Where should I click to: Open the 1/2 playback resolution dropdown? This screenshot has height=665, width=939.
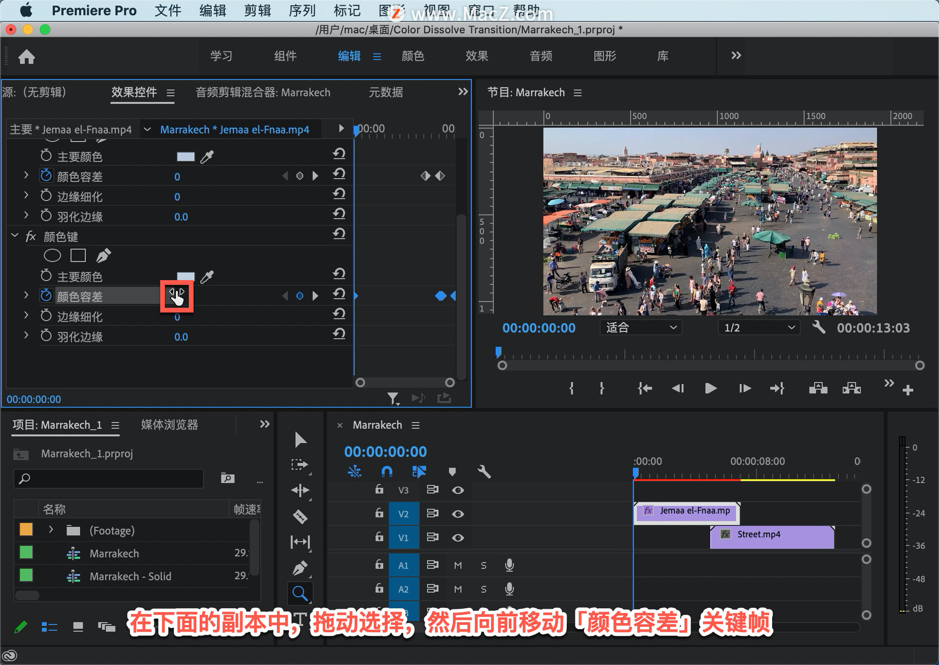coord(759,327)
